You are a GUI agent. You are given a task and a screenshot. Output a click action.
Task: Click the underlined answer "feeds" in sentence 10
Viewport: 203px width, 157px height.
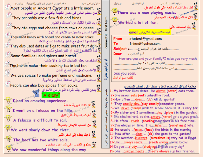(138, 130)
